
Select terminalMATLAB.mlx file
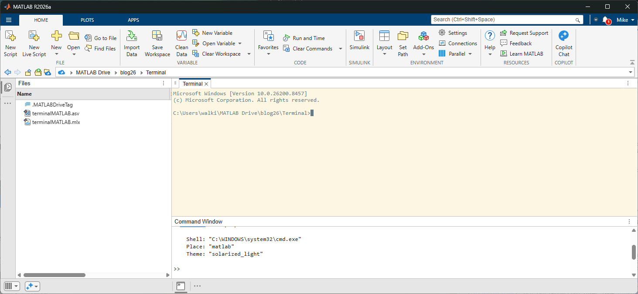pyautogui.click(x=56, y=122)
